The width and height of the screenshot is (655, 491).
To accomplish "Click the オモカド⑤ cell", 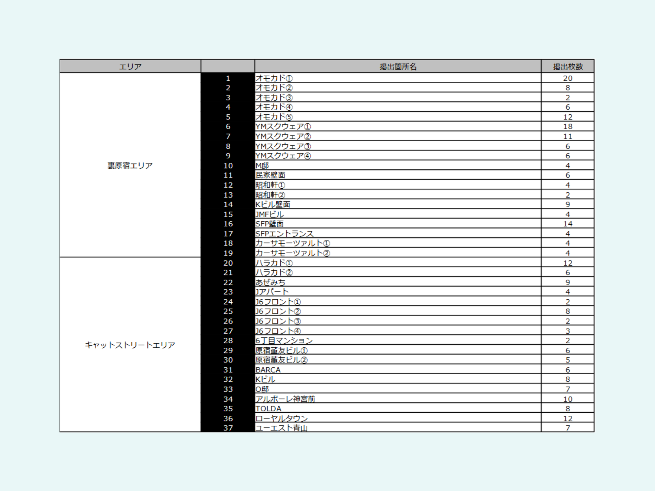I will [x=398, y=117].
